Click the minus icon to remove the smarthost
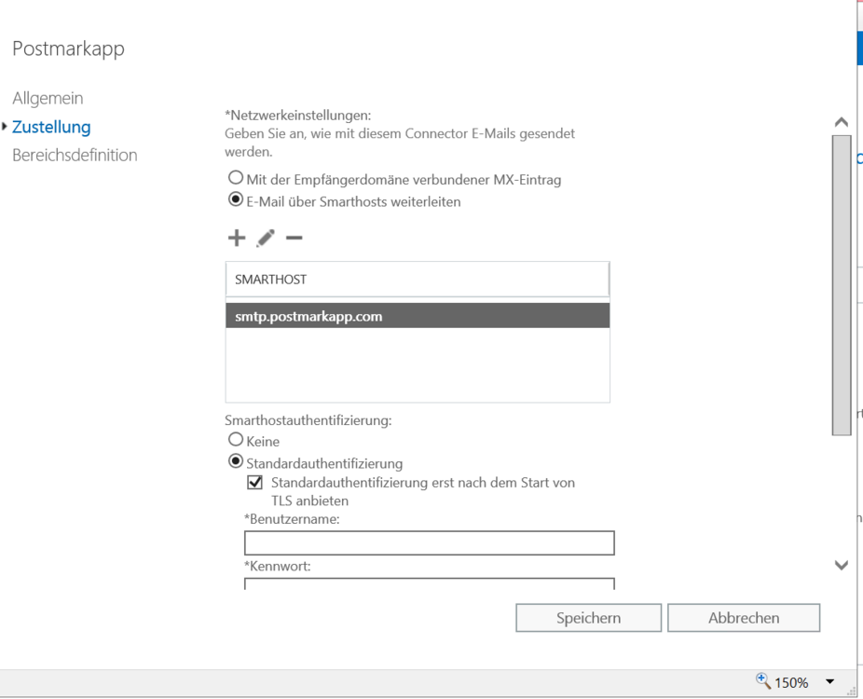The image size is (863, 699). tap(294, 239)
